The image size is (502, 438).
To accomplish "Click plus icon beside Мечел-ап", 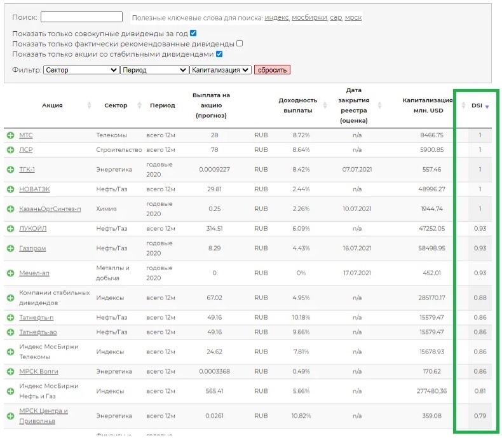I will (x=11, y=273).
